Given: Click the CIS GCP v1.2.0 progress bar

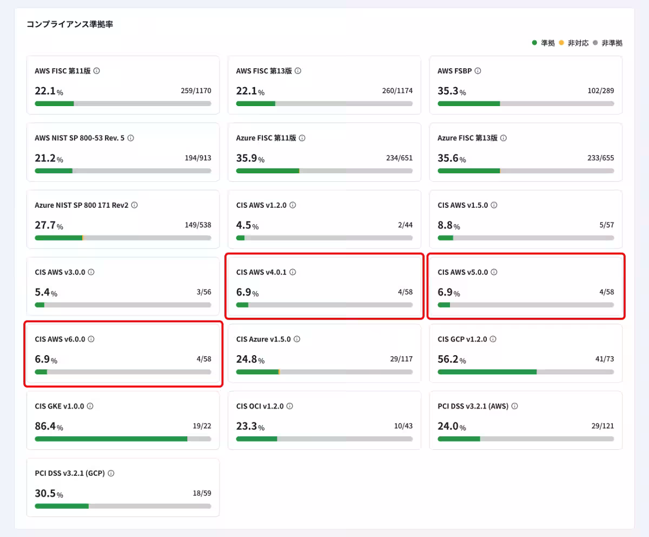Looking at the screenshot, I should 525,372.
